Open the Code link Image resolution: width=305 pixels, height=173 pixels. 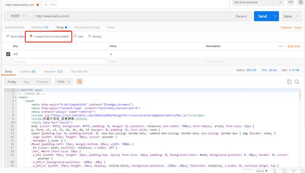click(x=297, y=28)
